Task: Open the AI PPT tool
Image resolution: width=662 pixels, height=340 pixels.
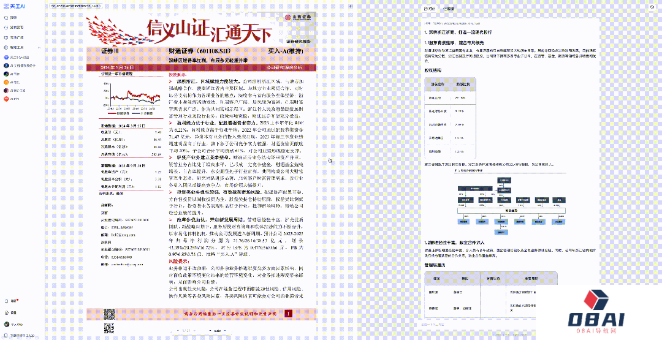Action: (x=17, y=90)
